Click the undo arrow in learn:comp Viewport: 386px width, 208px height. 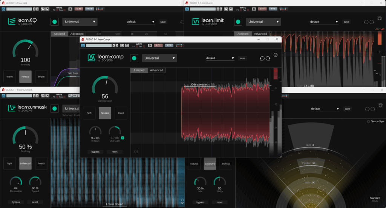(x=262, y=59)
